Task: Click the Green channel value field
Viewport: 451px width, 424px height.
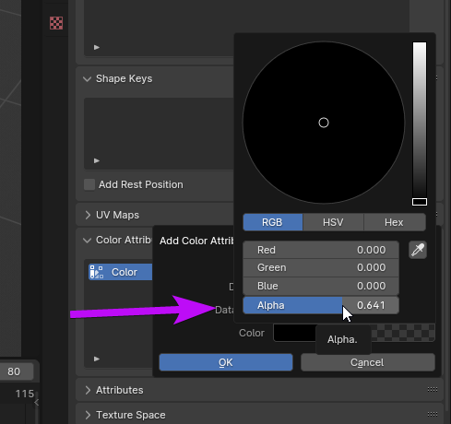Action: (x=321, y=267)
